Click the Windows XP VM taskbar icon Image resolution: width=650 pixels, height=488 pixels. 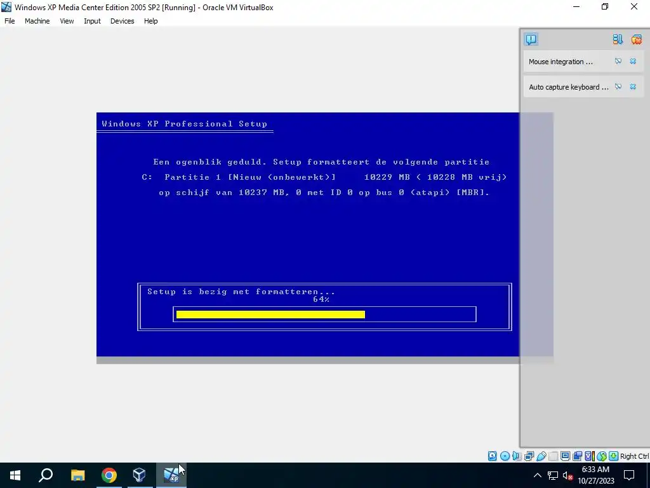pyautogui.click(x=171, y=475)
